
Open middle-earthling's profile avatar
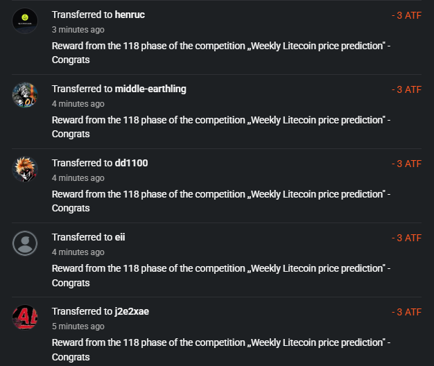coord(25,95)
